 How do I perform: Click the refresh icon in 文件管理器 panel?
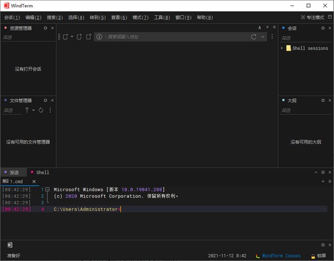point(41,110)
